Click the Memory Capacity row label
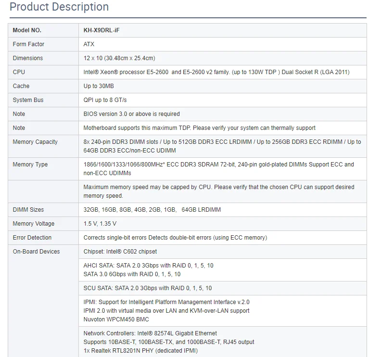The width and height of the screenshot is (381, 357). tap(35, 142)
